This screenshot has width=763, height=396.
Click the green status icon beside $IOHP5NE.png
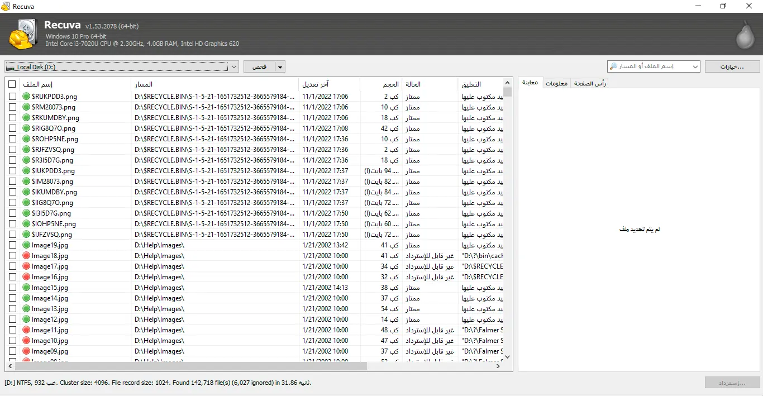click(x=26, y=224)
